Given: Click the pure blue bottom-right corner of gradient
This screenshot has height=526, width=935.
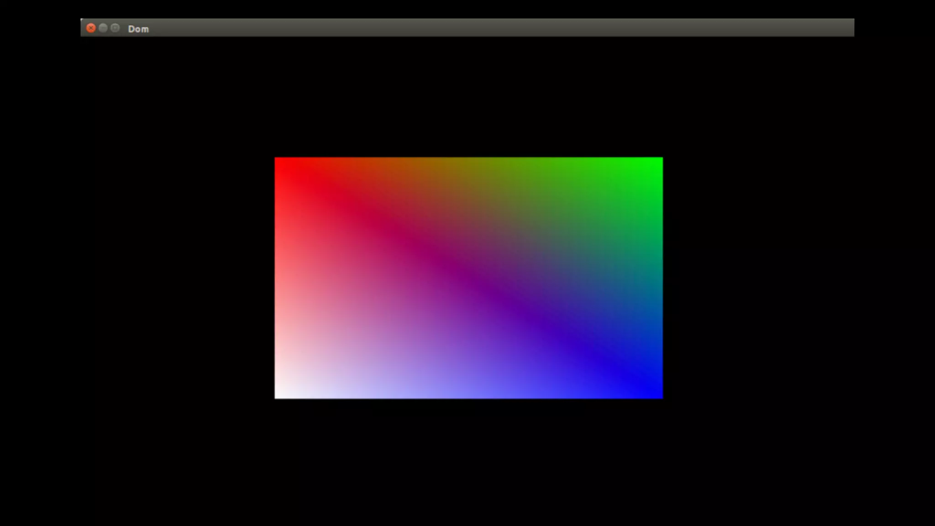Looking at the screenshot, I should (x=657, y=394).
